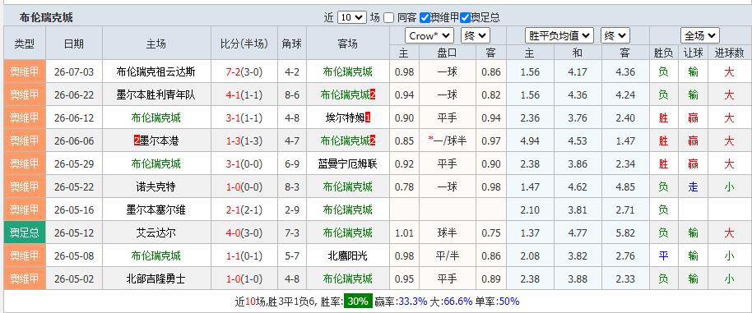Click red card badge on 布伦瑞克城 in 26-06-22 row
The height and width of the screenshot is (313, 752).
click(373, 94)
